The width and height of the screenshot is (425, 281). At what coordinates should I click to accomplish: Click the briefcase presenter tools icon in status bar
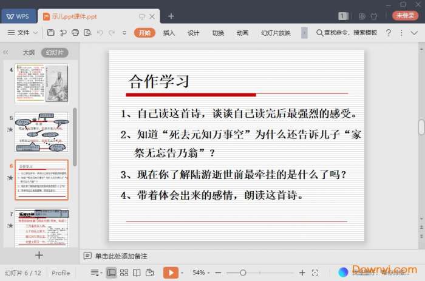149,273
